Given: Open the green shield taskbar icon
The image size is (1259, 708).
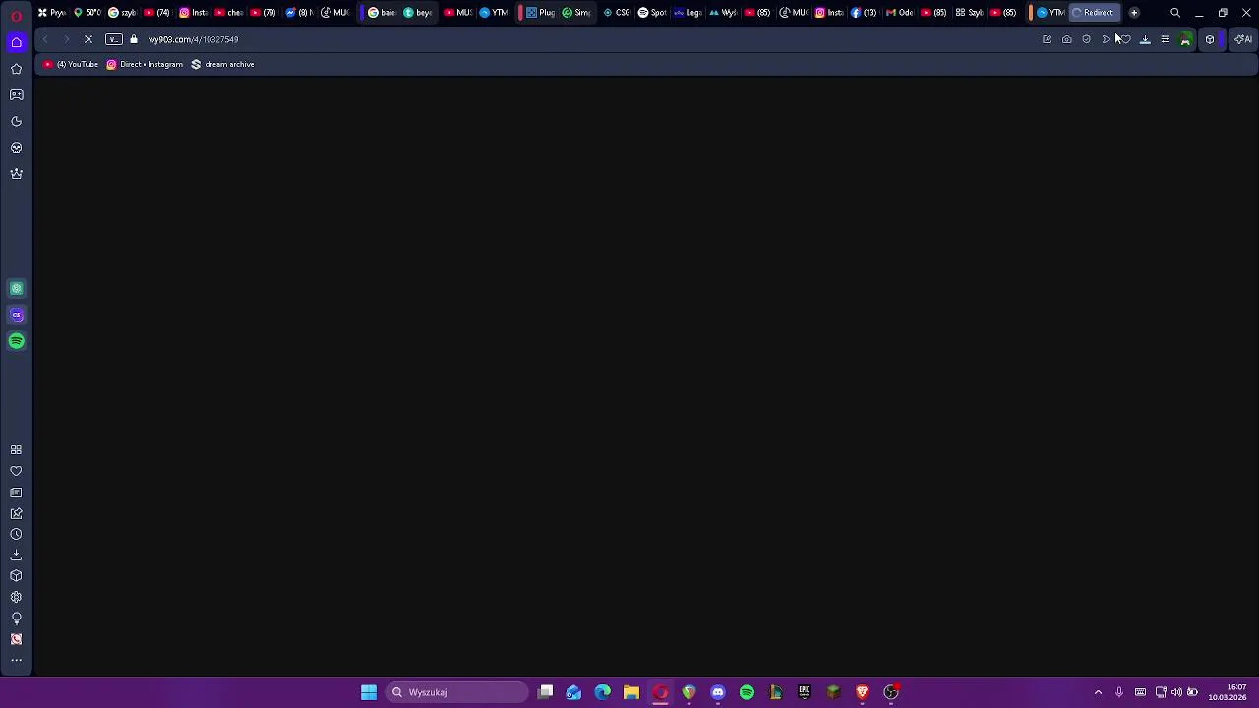Looking at the screenshot, I should pyautogui.click(x=689, y=692).
